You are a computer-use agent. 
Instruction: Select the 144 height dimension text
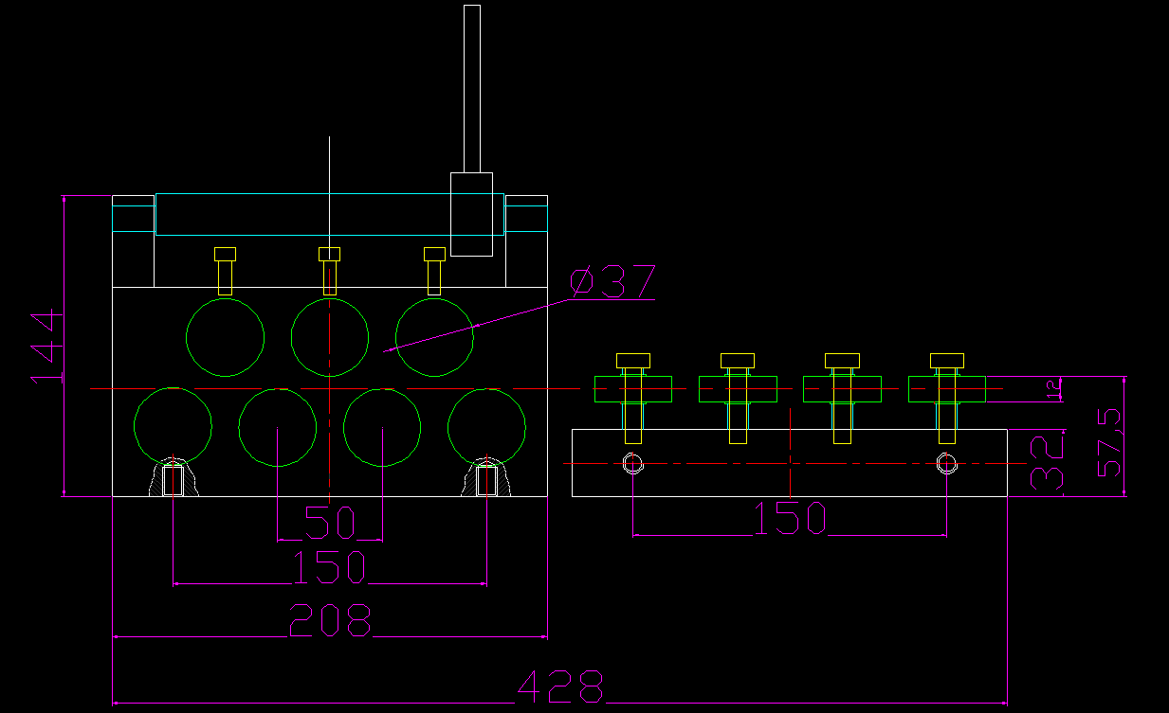point(46,347)
